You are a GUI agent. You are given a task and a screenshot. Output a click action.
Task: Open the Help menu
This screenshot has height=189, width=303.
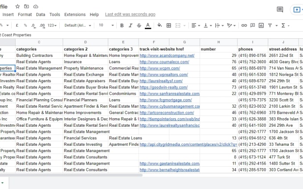click(94, 15)
